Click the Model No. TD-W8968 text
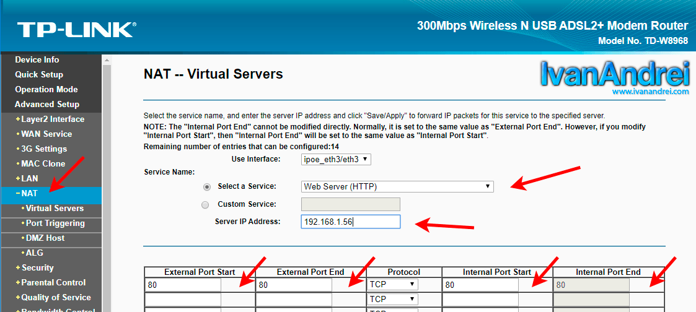The width and height of the screenshot is (696, 312). 643,41
